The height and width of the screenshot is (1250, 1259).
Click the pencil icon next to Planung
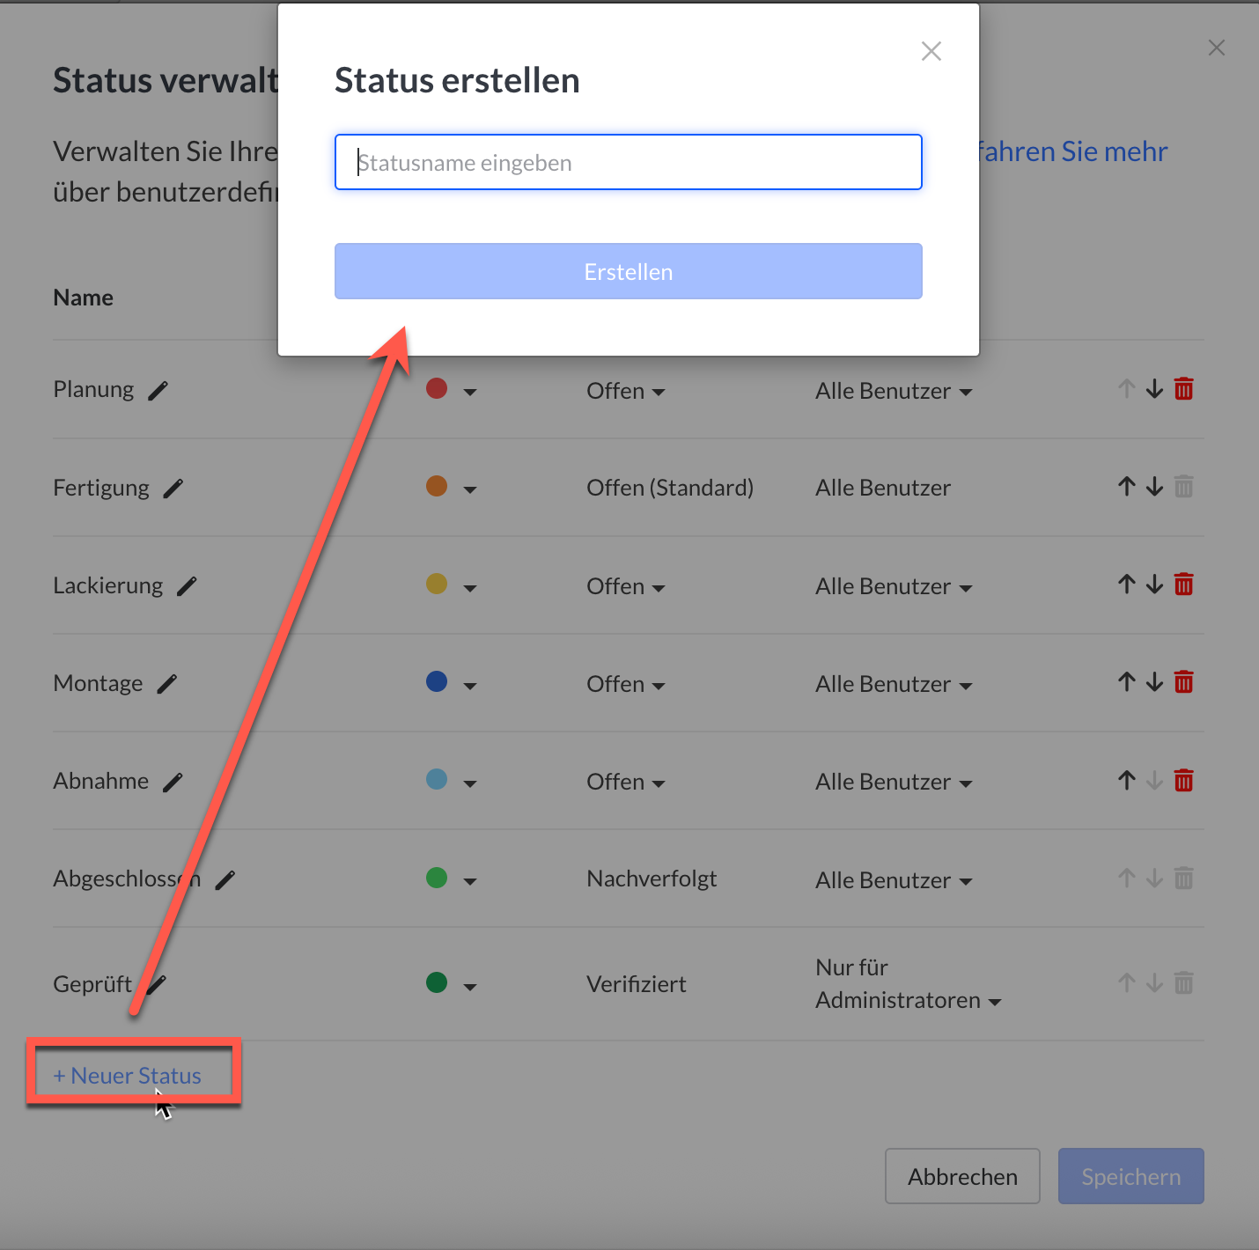(x=158, y=391)
